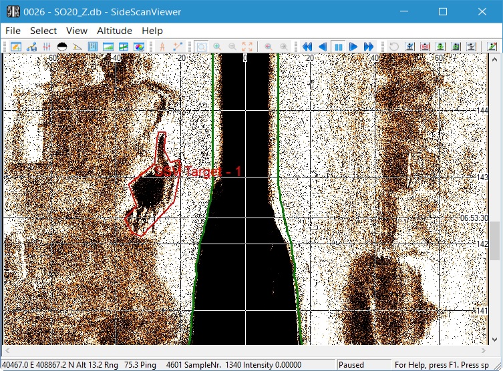Viewport: 503px width, 371px height.
Task: Play the sonar record forward
Action: coord(353,47)
